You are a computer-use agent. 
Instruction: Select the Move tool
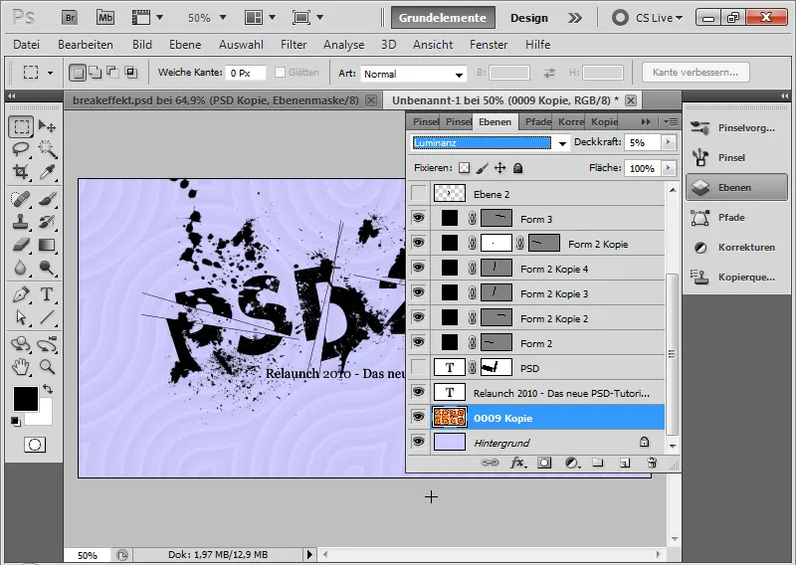[47, 126]
